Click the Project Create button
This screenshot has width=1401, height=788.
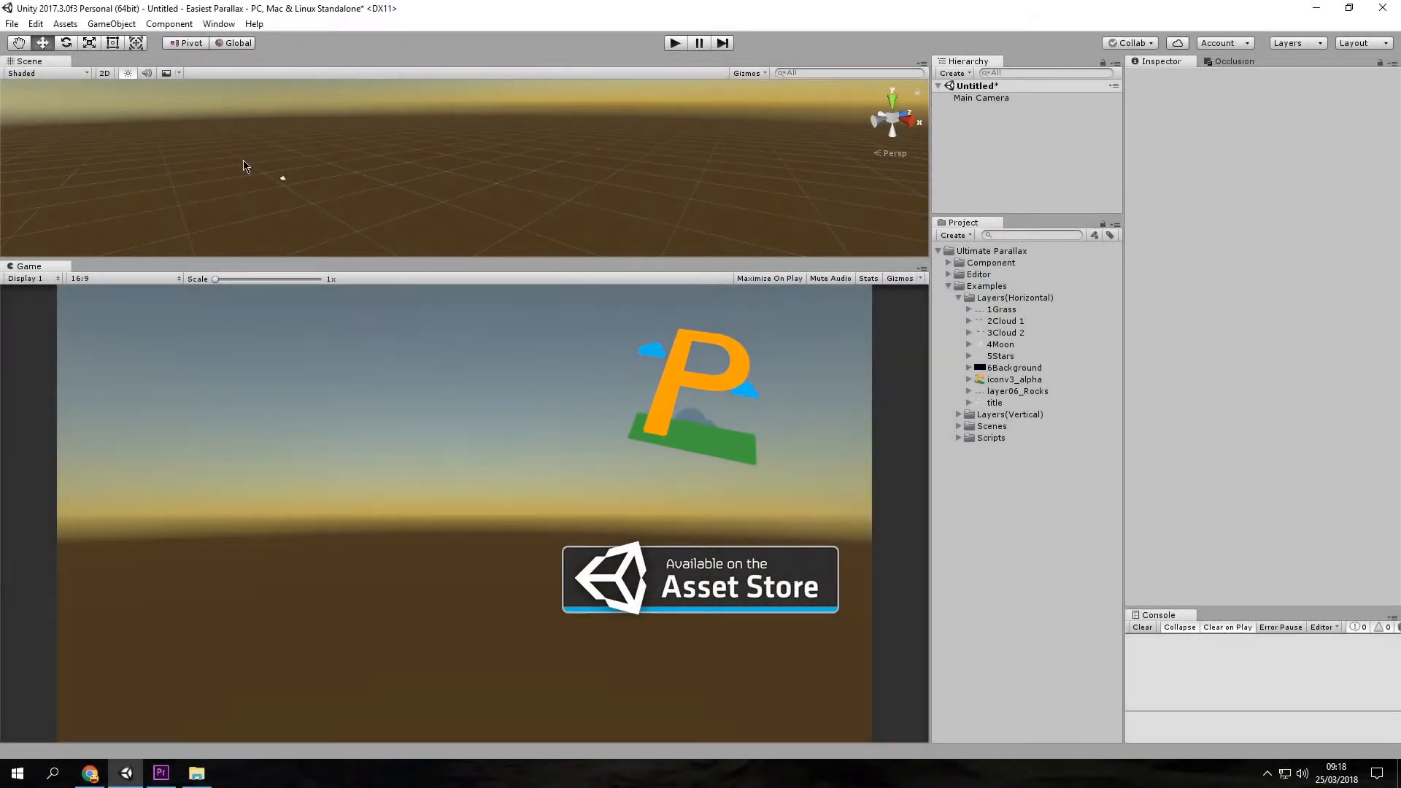(x=956, y=235)
